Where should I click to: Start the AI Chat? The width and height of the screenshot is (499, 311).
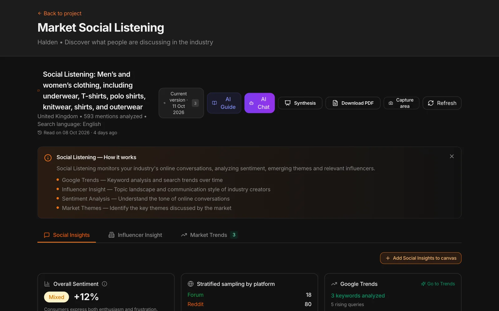pos(259,103)
